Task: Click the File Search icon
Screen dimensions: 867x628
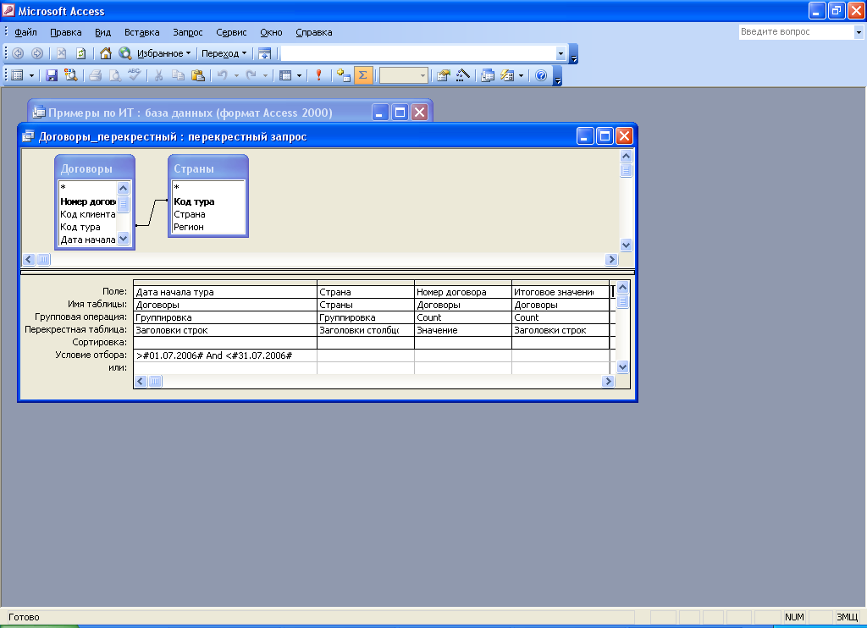Action: [71, 75]
